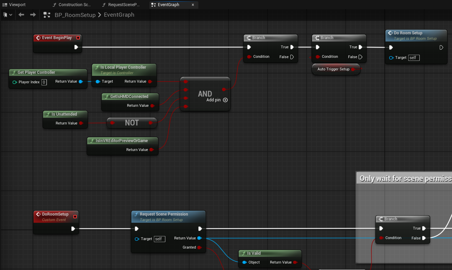Viewport: 452px width, 270px height.
Task: Select the Only wait for scene permission comment header
Action: pos(404,178)
